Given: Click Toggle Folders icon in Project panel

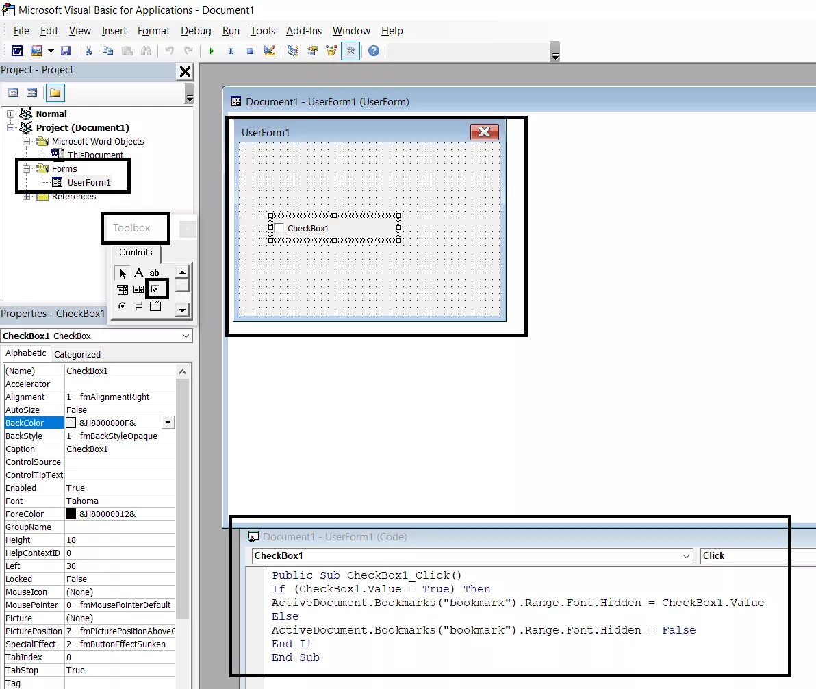Looking at the screenshot, I should click(x=55, y=92).
